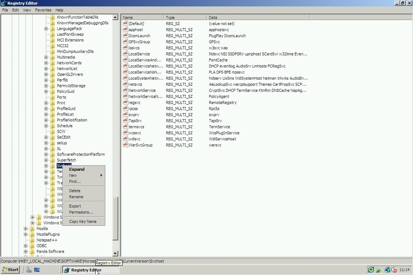The image size is (413, 275).
Task: Open the New submenu in context menu
Action: pyautogui.click(x=73, y=175)
